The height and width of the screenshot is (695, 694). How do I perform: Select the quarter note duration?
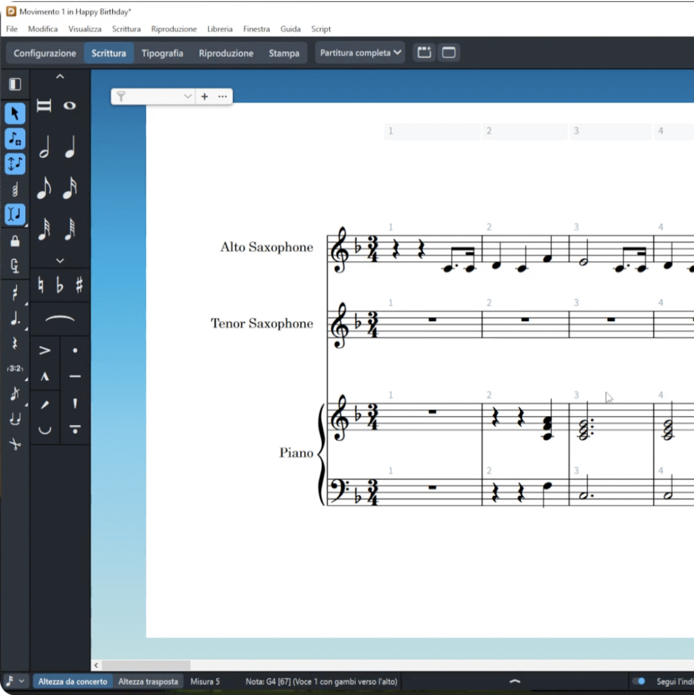[70, 147]
